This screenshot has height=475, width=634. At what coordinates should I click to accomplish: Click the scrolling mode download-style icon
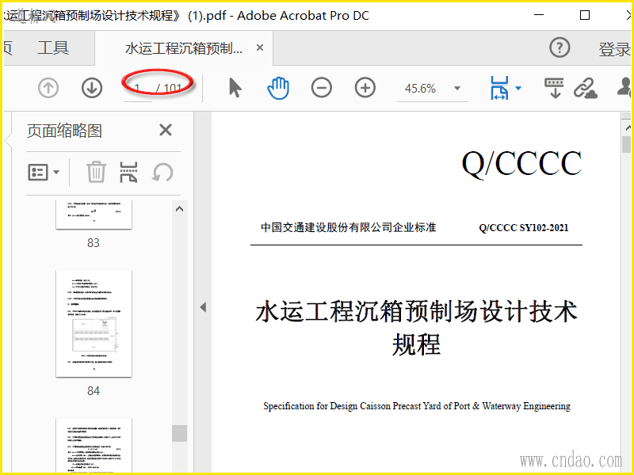(554, 88)
